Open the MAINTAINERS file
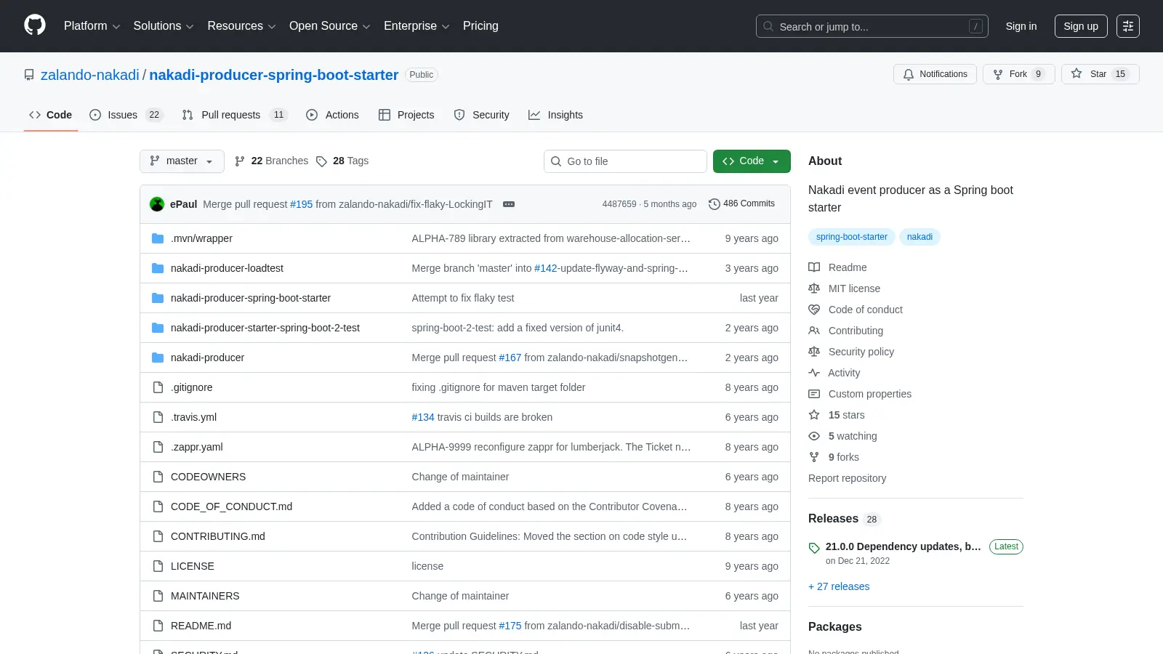The width and height of the screenshot is (1163, 654). click(x=205, y=596)
